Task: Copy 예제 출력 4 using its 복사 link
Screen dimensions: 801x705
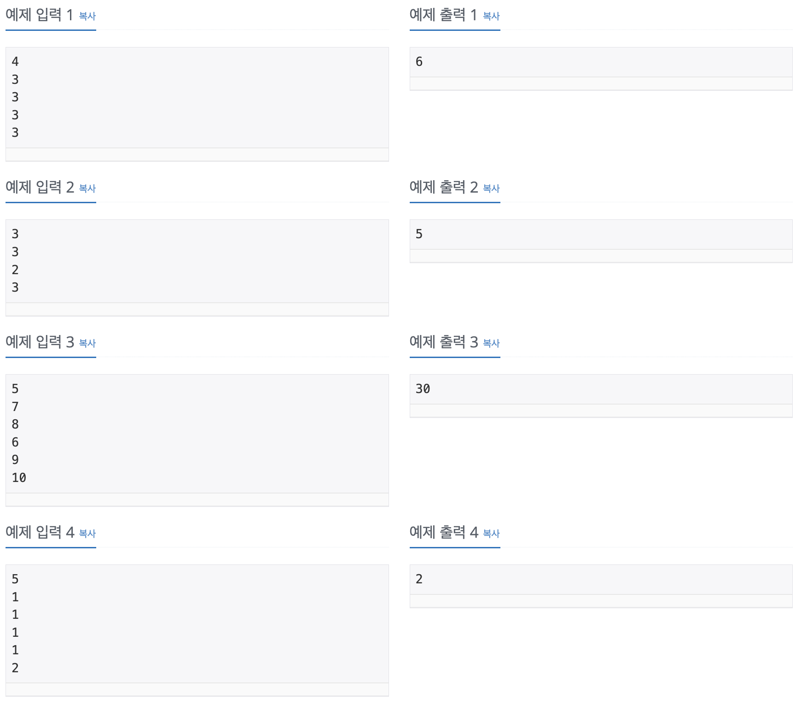Action: pyautogui.click(x=491, y=534)
